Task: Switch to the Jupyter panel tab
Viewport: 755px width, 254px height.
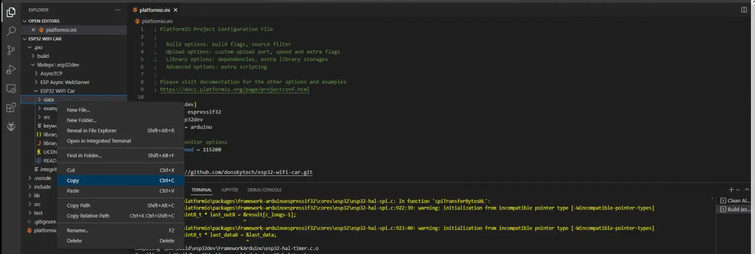Action: 230,190
